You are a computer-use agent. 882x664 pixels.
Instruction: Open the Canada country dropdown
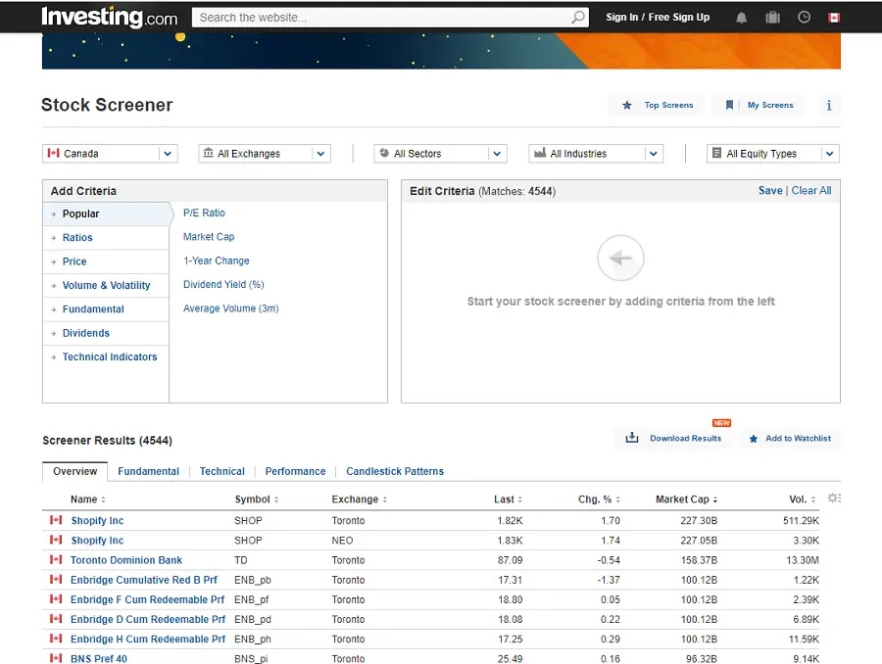tap(109, 154)
